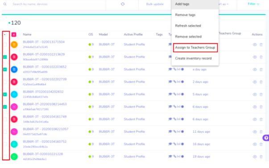269x168 pixels.
Task: Eye icon for BUB6R-3T - 20200108221057
Action: pyautogui.click(x=255, y=132)
